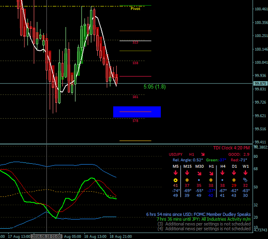Click the (3) Additional news line

[204, 224]
